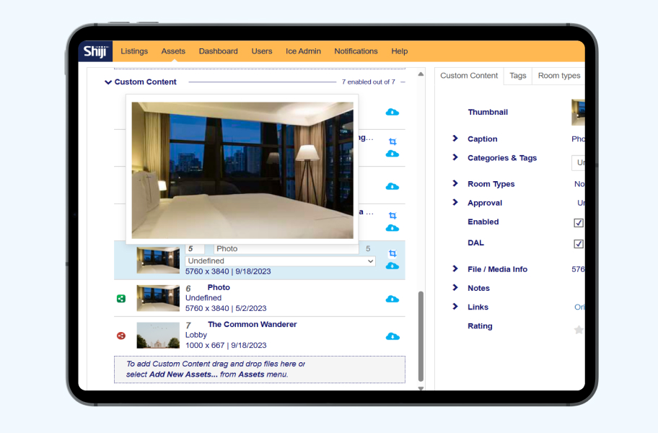Click the Lobby category text
Viewport: 658px width, 433px height.
[196, 335]
